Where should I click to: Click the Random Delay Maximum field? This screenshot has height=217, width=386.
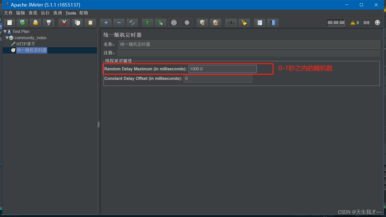pos(223,69)
